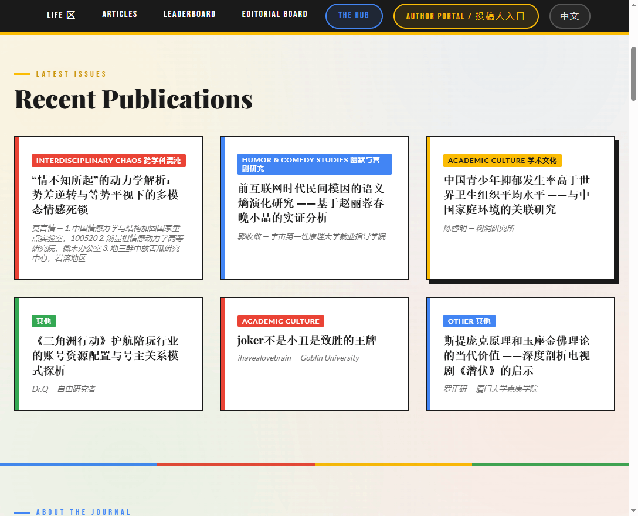View the Editorial Board page
This screenshot has width=638, height=516.
(274, 14)
